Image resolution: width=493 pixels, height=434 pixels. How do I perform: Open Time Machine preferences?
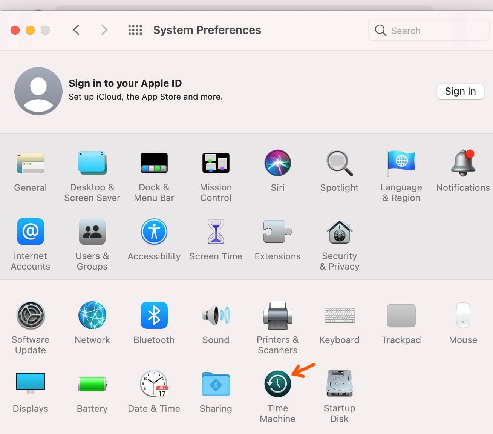point(278,384)
